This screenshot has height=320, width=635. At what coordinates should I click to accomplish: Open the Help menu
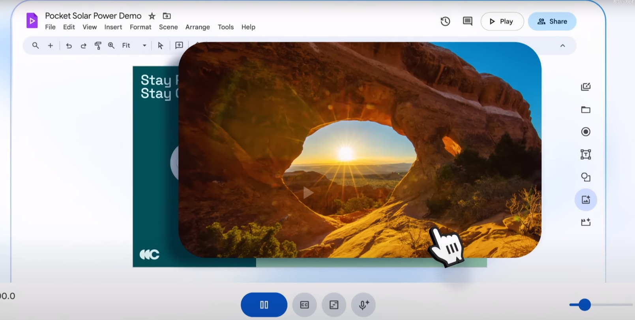pyautogui.click(x=248, y=27)
